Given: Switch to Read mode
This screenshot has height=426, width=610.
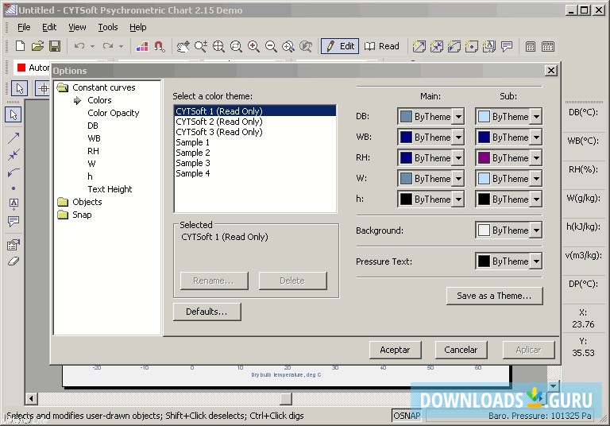Looking at the screenshot, I should (x=382, y=46).
